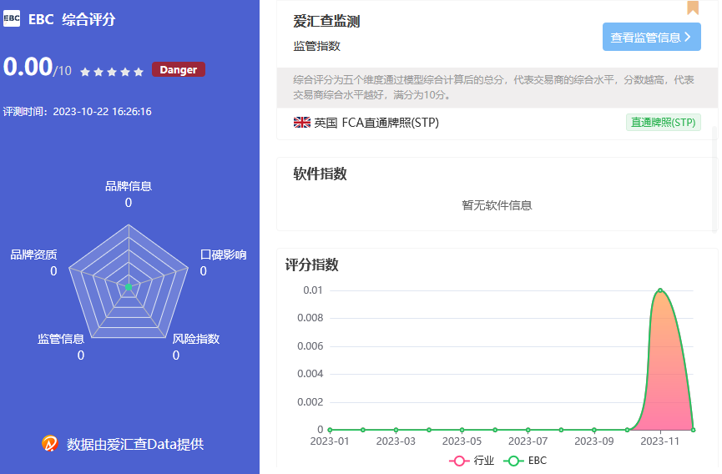Click the gray 综合评分 description box

[497, 88]
